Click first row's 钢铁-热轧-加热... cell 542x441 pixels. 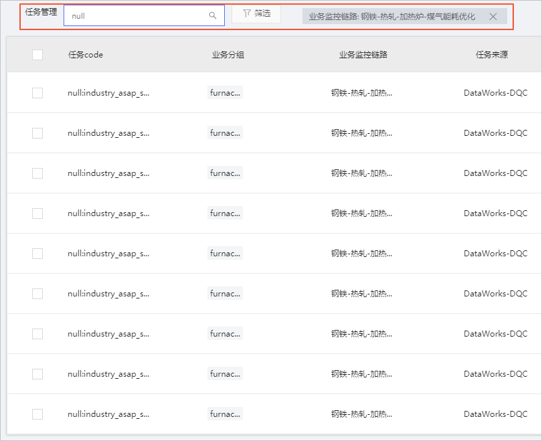(361, 92)
